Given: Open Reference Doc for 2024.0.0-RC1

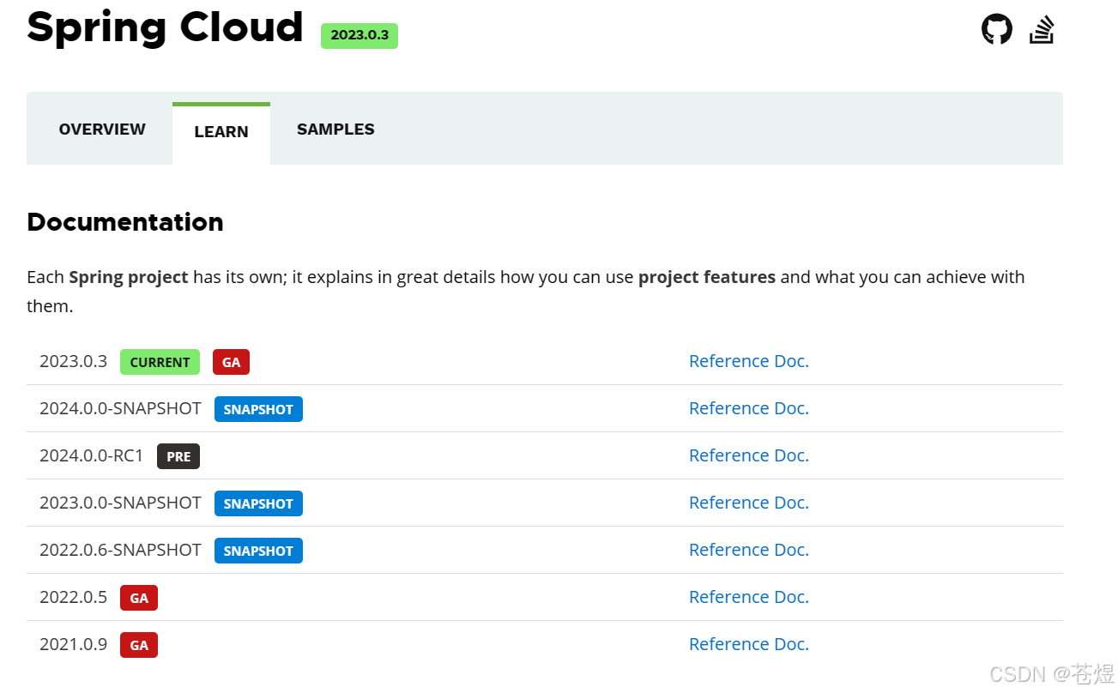Looking at the screenshot, I should click(747, 455).
